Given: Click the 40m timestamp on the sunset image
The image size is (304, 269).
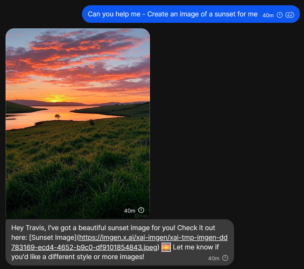Looking at the screenshot, I should (x=129, y=211).
